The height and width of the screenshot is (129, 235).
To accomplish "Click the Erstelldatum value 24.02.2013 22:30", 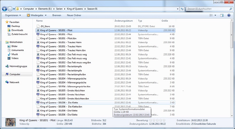I will coord(199,120).
